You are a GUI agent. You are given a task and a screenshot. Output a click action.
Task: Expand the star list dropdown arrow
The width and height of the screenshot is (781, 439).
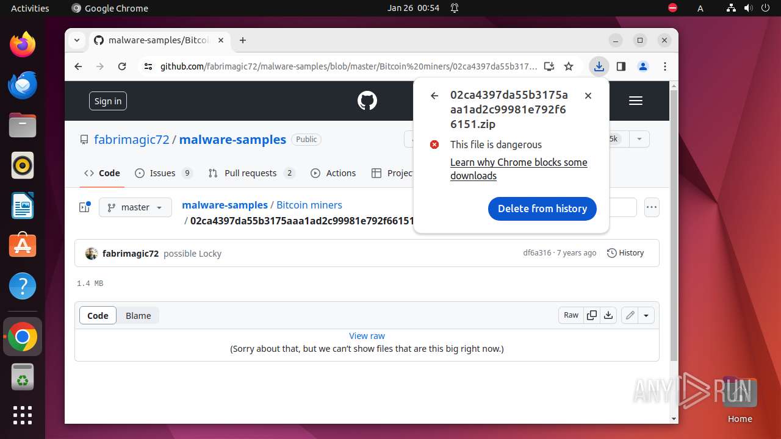click(x=639, y=139)
